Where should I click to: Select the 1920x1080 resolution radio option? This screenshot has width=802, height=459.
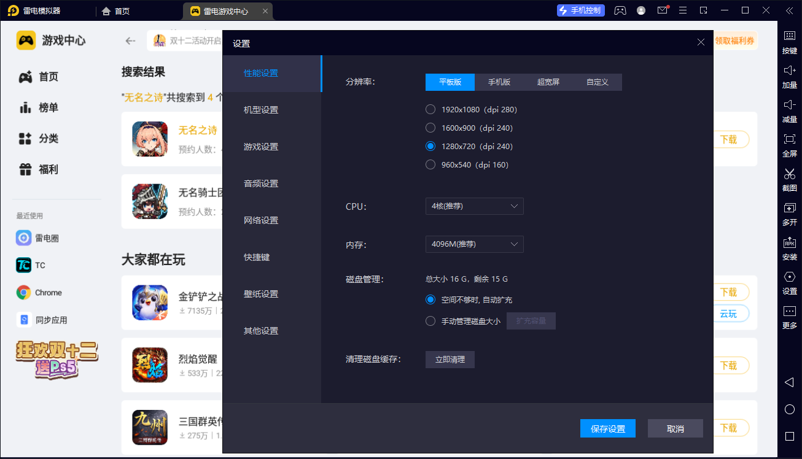pyautogui.click(x=430, y=110)
